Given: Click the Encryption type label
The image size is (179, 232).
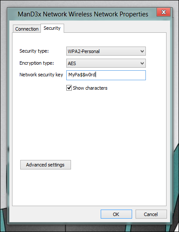Looking at the screenshot, I should click(37, 63).
